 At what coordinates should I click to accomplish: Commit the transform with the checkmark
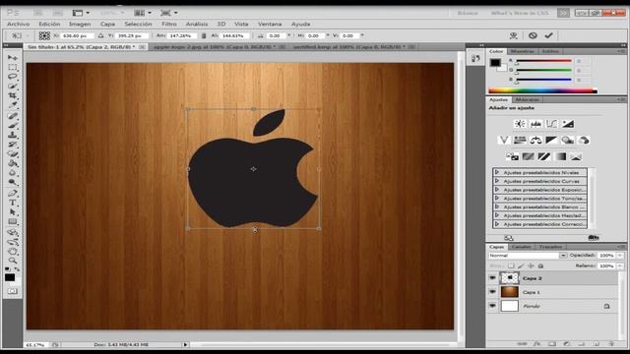549,35
